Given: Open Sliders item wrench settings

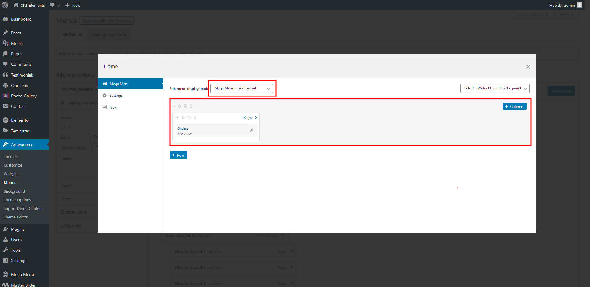Looking at the screenshot, I should [251, 130].
